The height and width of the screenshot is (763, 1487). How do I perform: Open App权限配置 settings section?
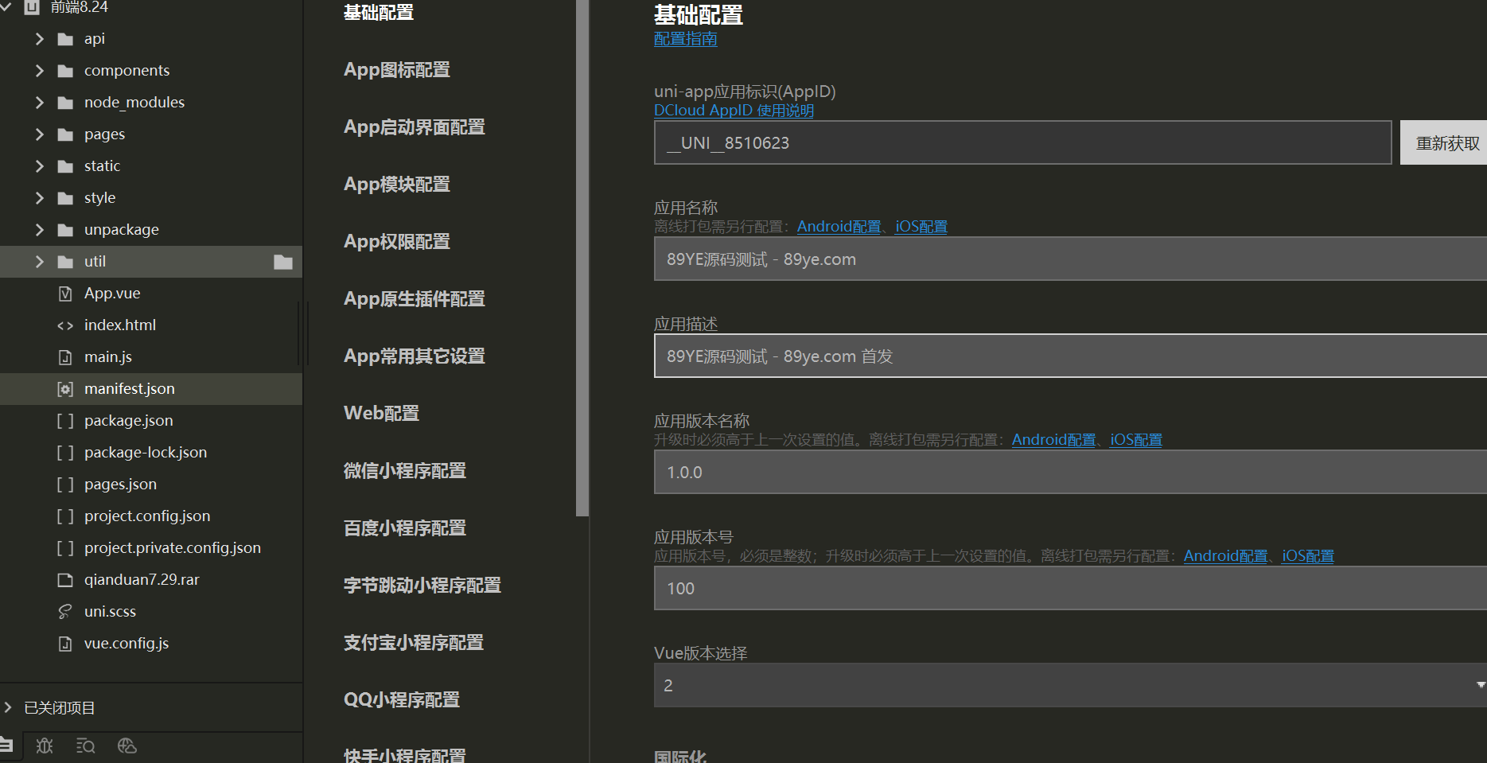point(396,242)
